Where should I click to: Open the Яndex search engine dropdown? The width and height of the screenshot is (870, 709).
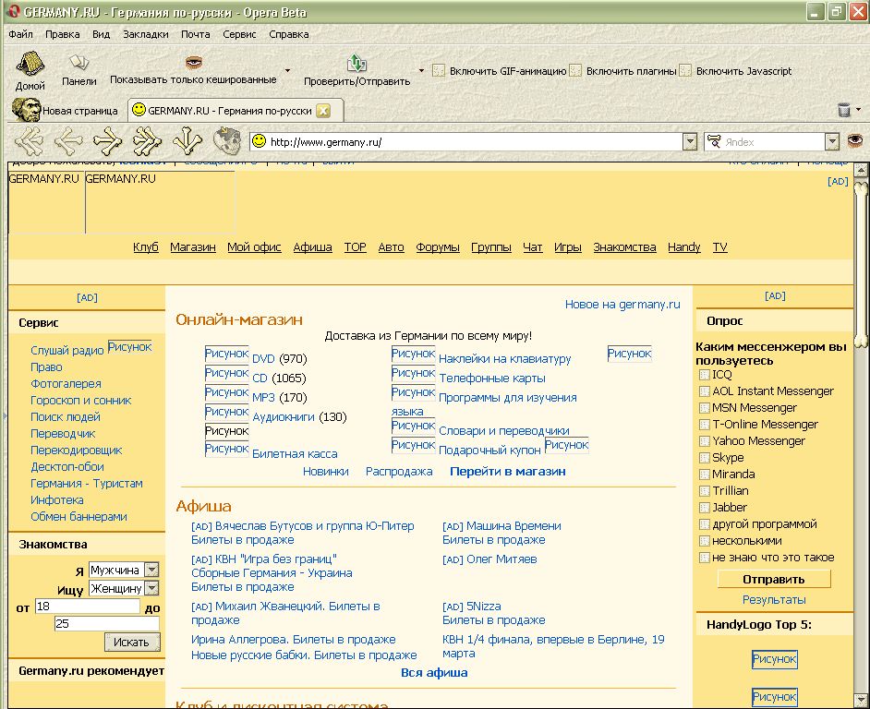831,141
